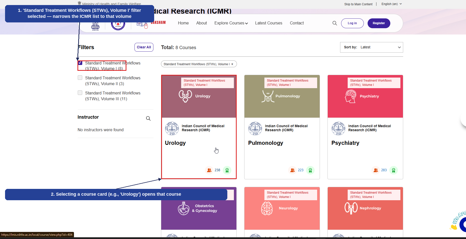Check the STWs Volume II (3) filter
The image size is (466, 239).
pyautogui.click(x=80, y=78)
